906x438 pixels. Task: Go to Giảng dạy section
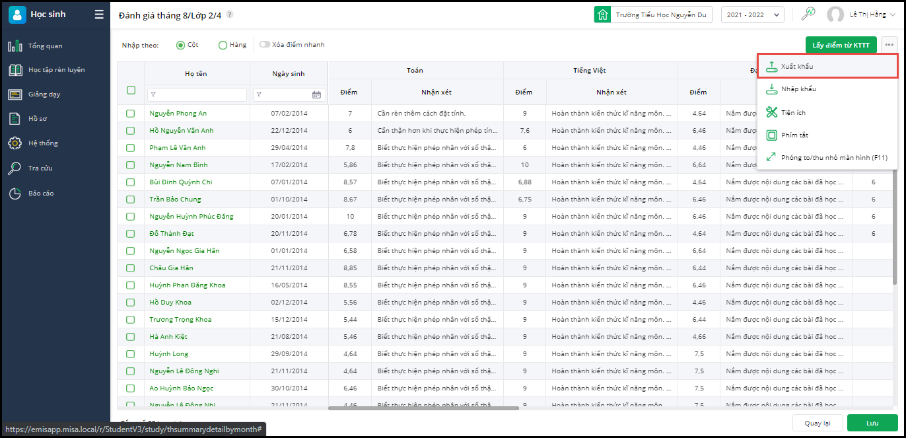[x=44, y=94]
